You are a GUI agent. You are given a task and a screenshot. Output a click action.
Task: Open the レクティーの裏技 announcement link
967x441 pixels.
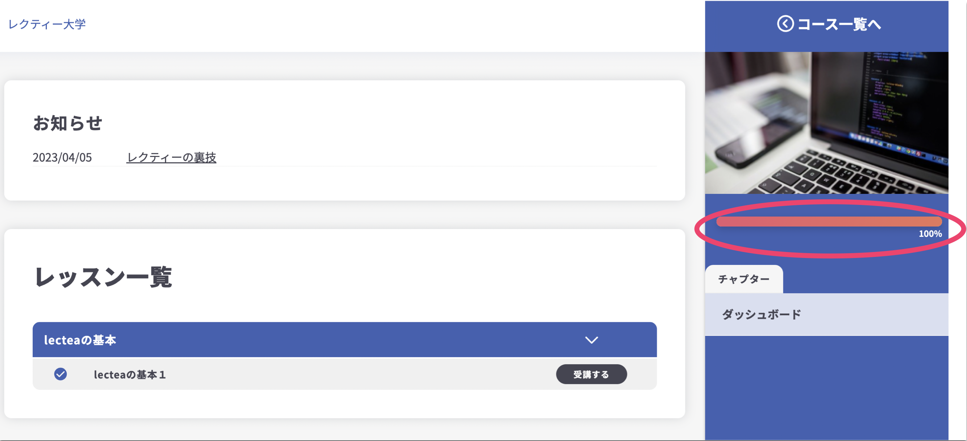coord(171,157)
